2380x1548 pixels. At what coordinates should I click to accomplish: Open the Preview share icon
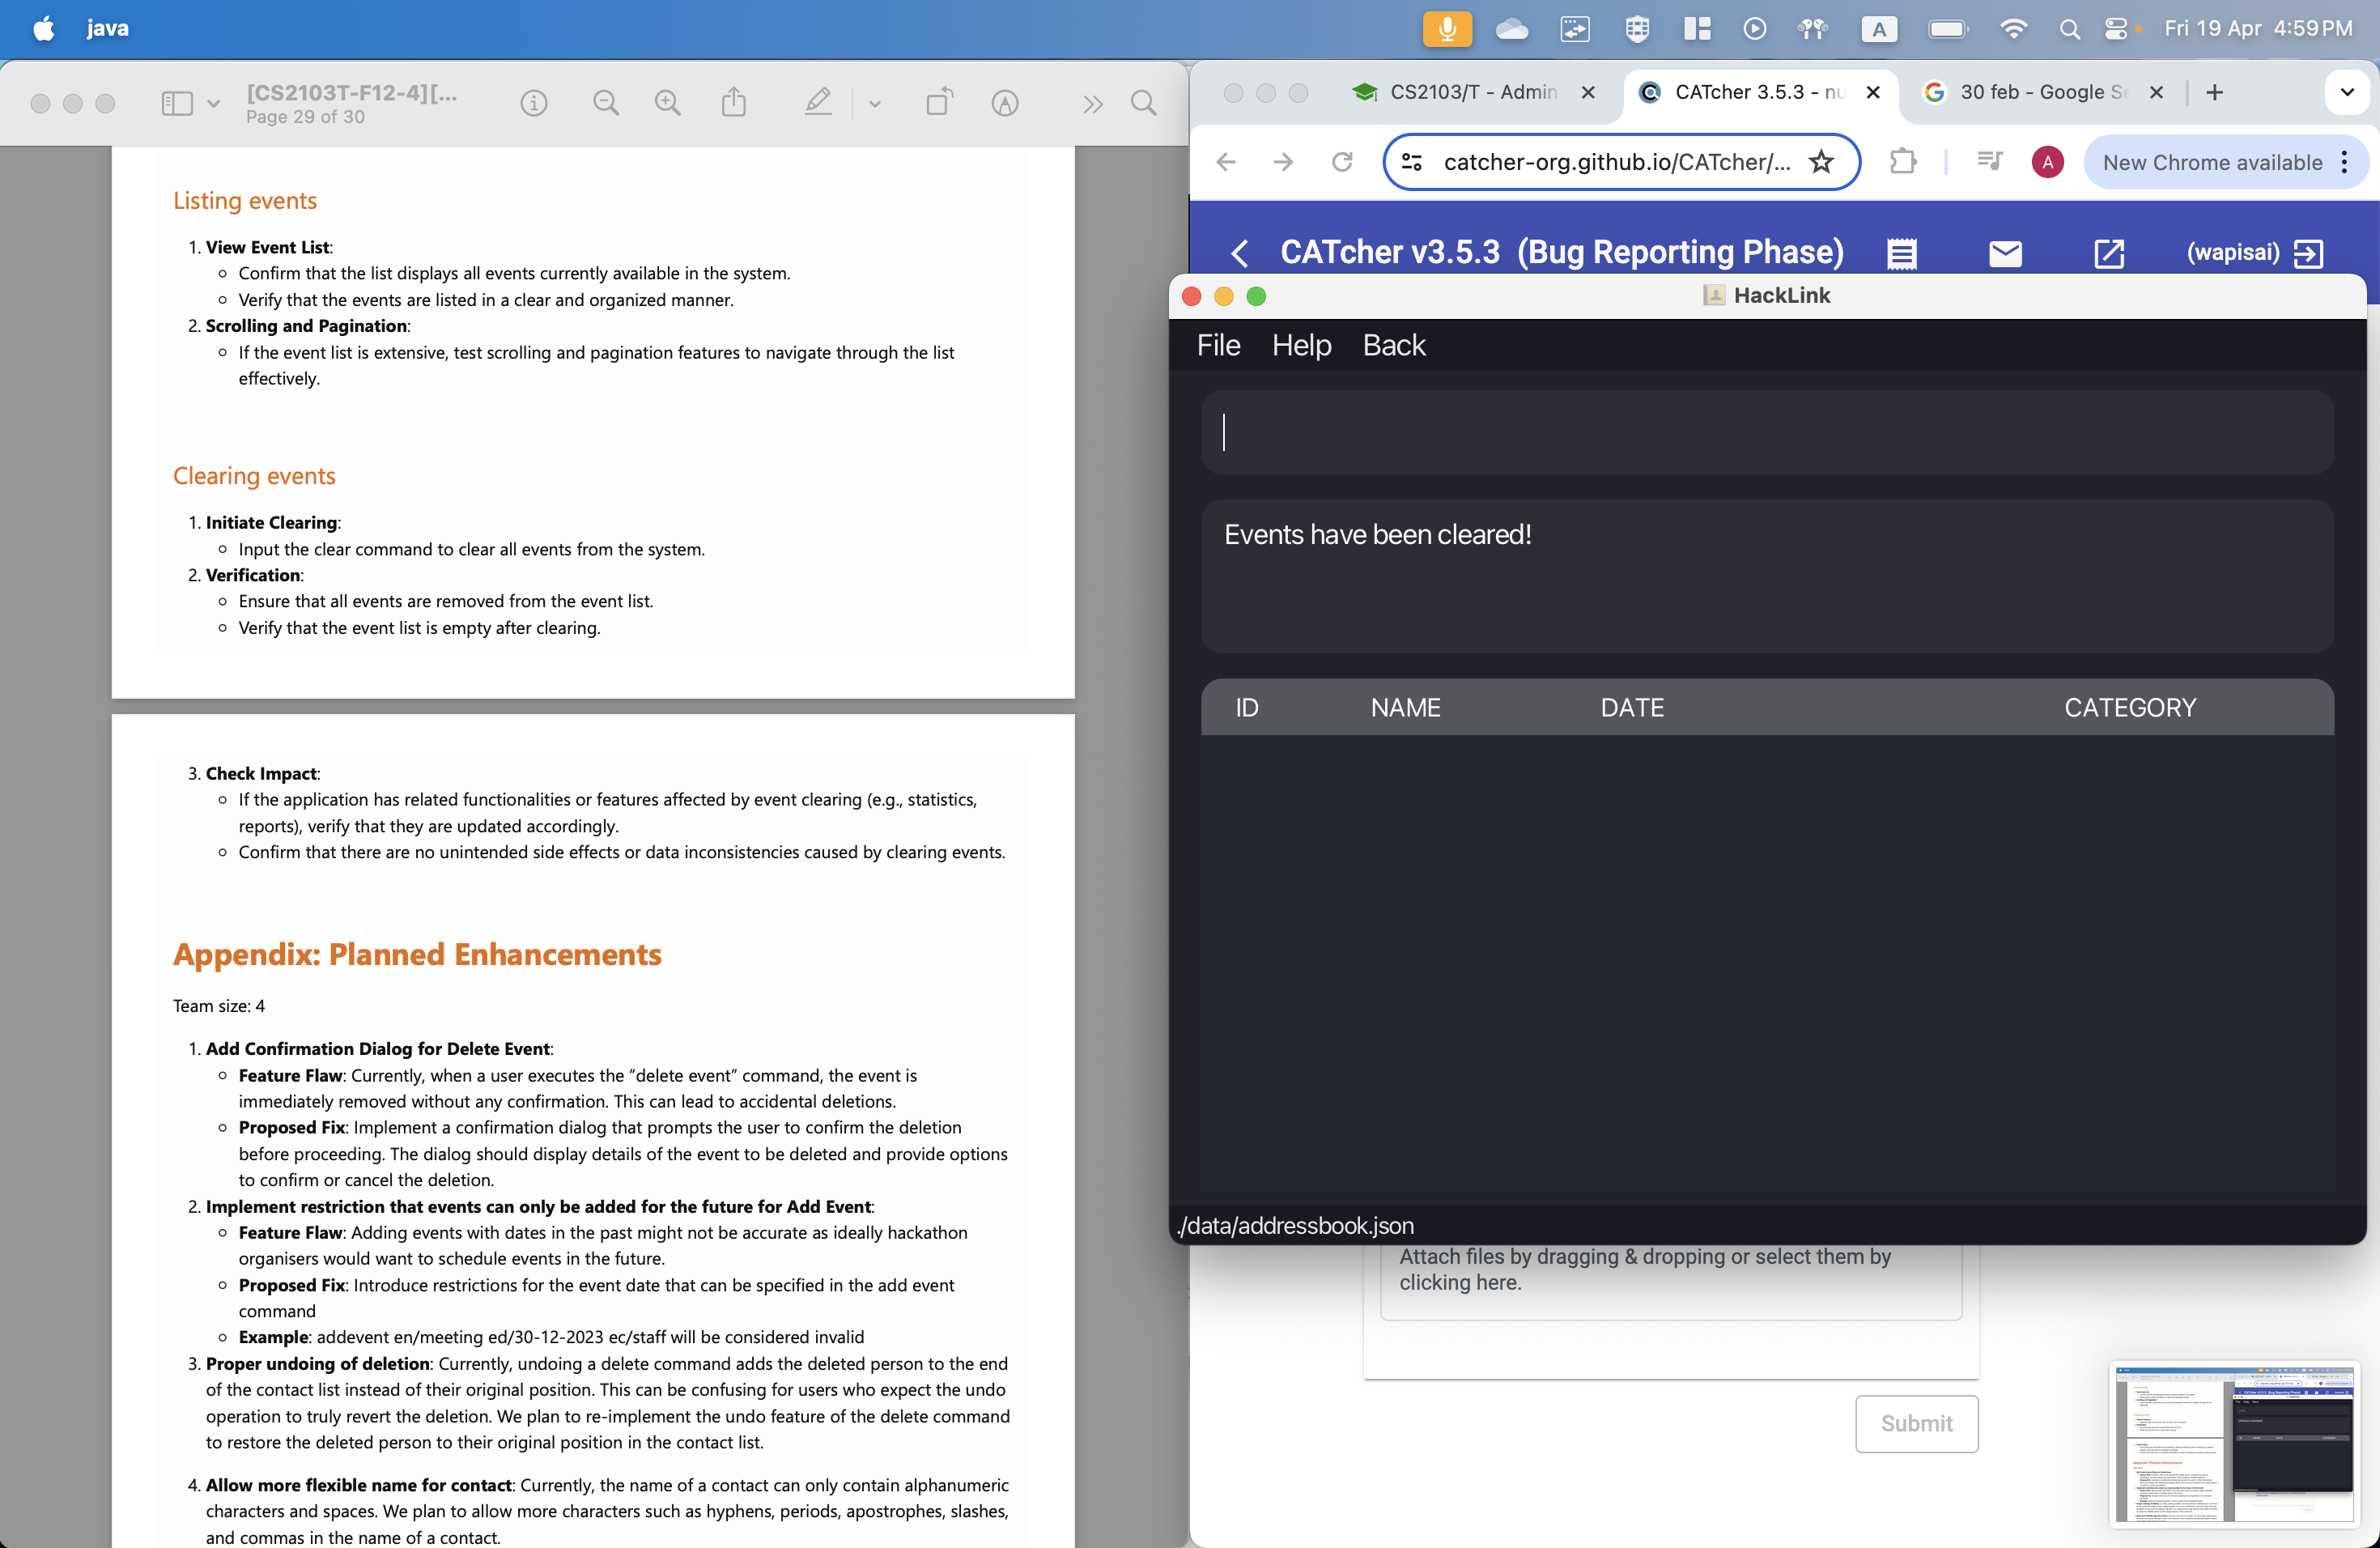click(x=734, y=102)
